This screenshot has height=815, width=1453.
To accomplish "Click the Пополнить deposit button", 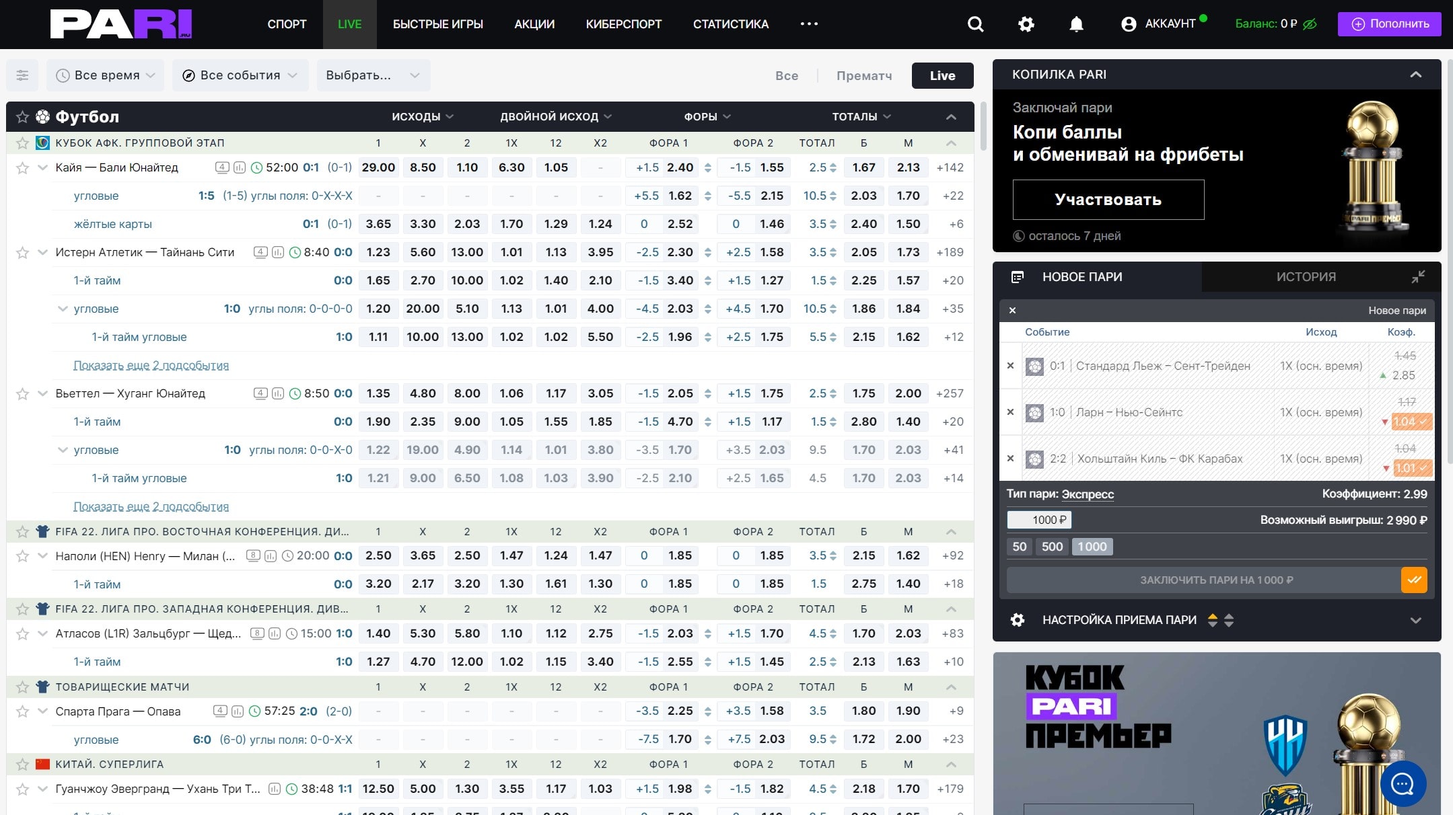I will point(1389,24).
